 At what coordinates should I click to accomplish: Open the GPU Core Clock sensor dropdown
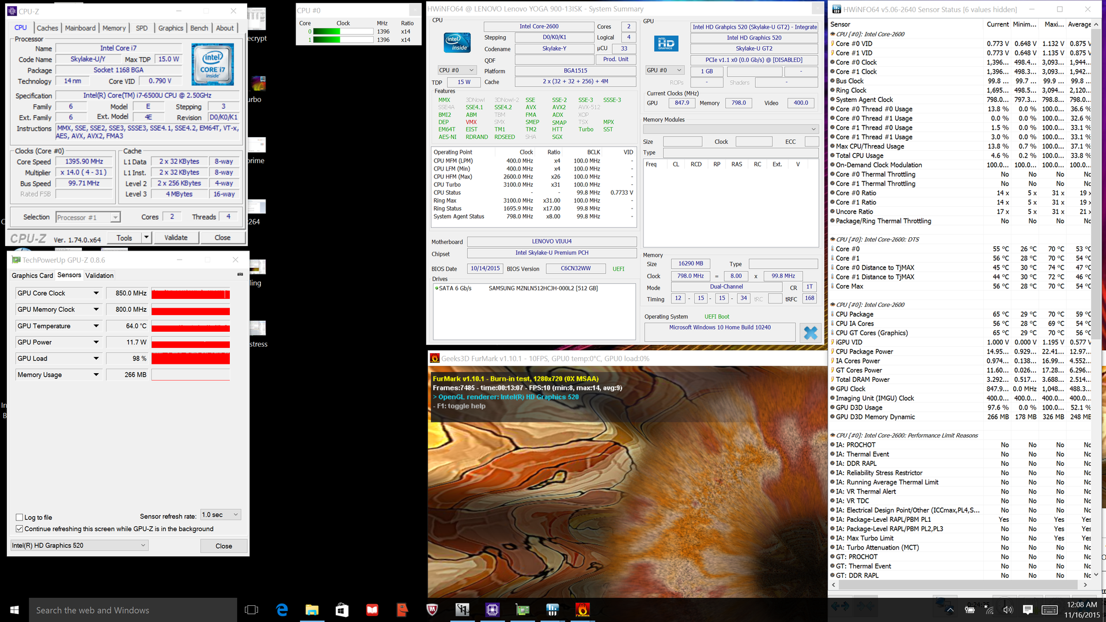point(96,293)
